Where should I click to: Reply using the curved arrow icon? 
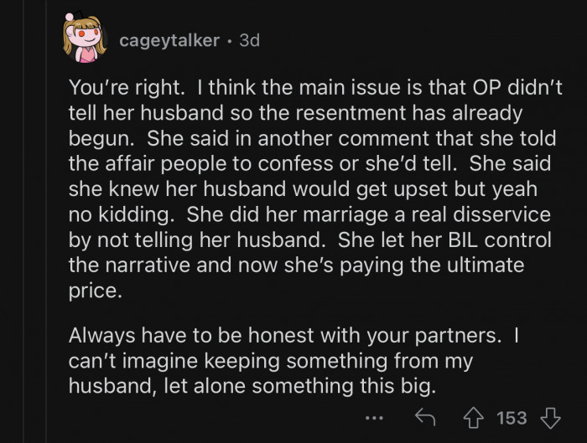(x=424, y=417)
